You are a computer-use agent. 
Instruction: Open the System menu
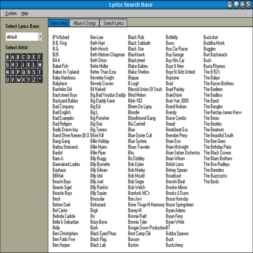pyautogui.click(x=11, y=13)
